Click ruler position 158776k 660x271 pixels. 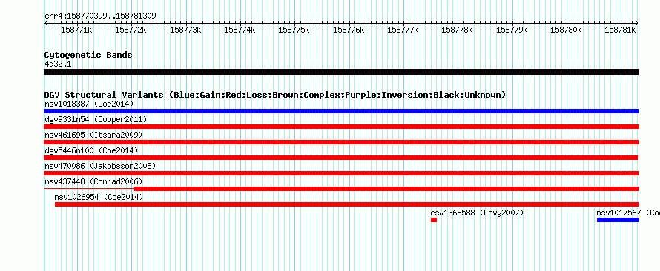pyautogui.click(x=349, y=30)
